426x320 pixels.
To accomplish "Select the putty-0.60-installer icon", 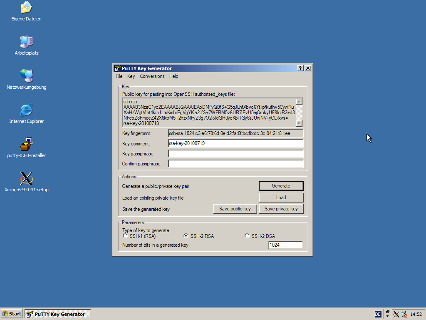I will (x=26, y=145).
